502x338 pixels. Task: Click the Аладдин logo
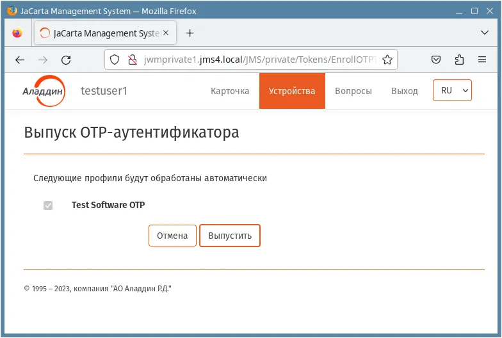(44, 91)
